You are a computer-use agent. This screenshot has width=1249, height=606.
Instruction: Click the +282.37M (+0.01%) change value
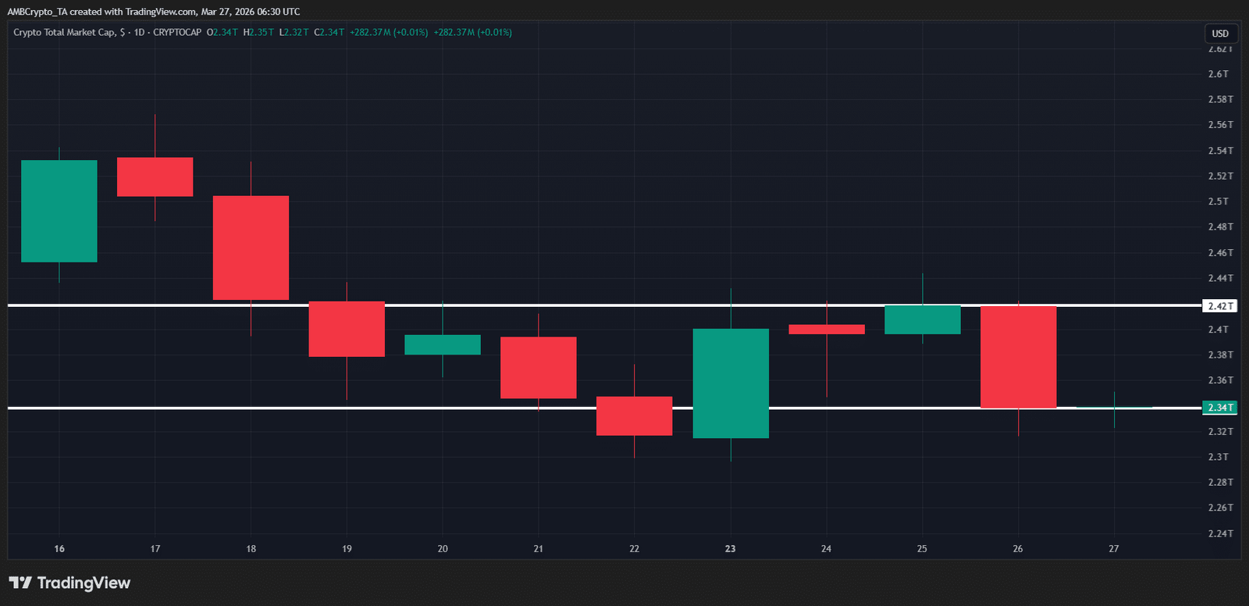click(389, 33)
